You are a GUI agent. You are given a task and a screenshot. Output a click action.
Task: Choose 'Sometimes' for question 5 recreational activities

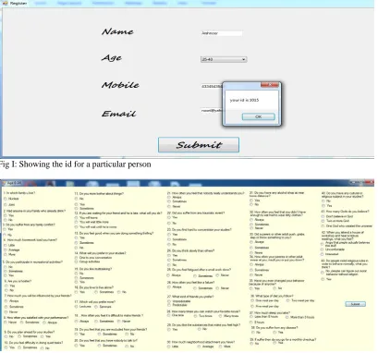point(6,272)
